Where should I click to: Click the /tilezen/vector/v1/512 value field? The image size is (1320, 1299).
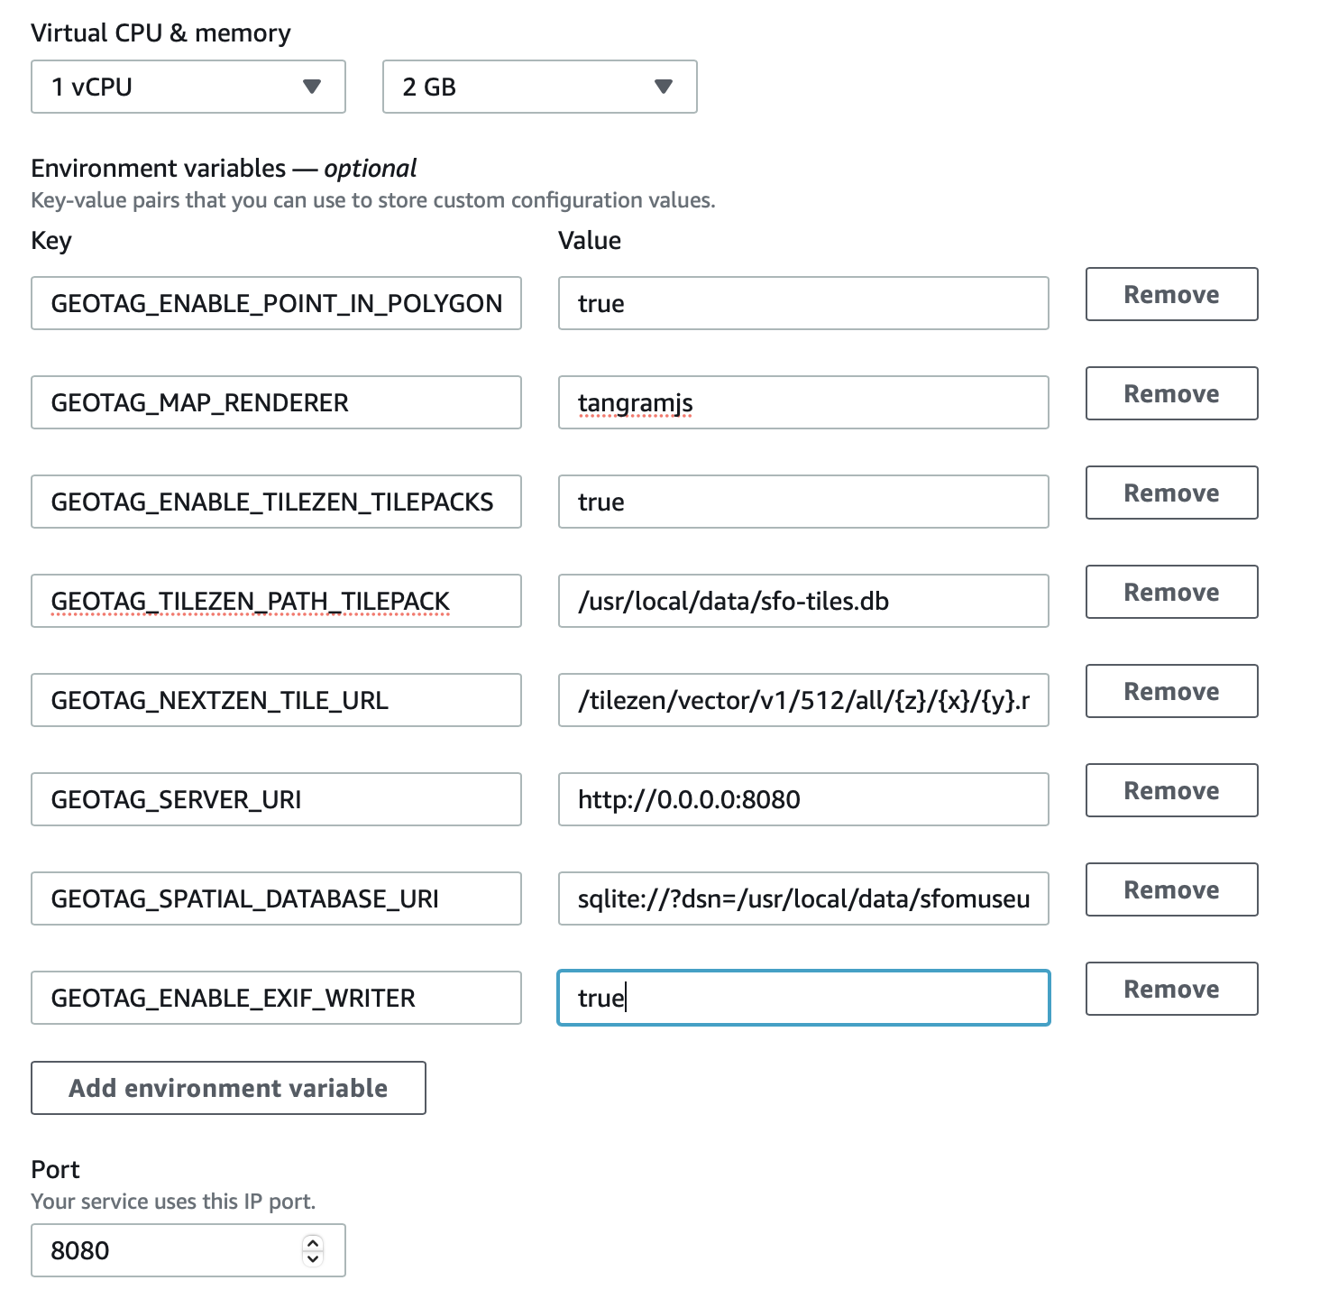(803, 700)
